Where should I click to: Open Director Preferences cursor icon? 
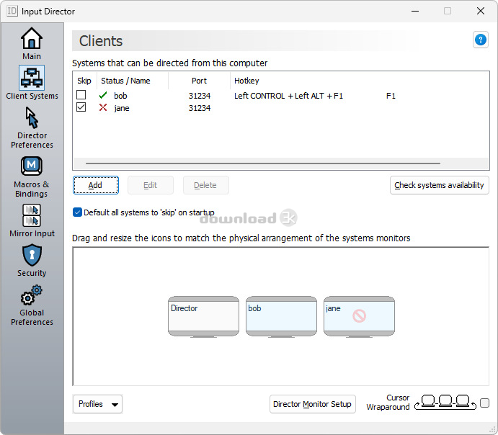[32, 117]
